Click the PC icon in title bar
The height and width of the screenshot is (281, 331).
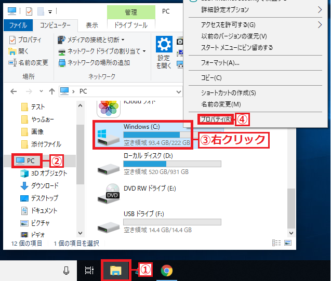pyautogui.click(x=12, y=11)
